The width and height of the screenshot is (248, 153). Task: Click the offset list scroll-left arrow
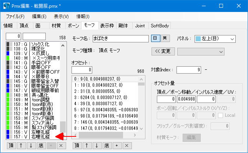76,135
